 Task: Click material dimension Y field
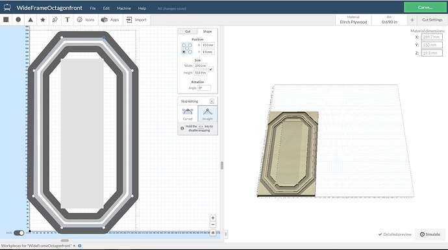(x=432, y=45)
